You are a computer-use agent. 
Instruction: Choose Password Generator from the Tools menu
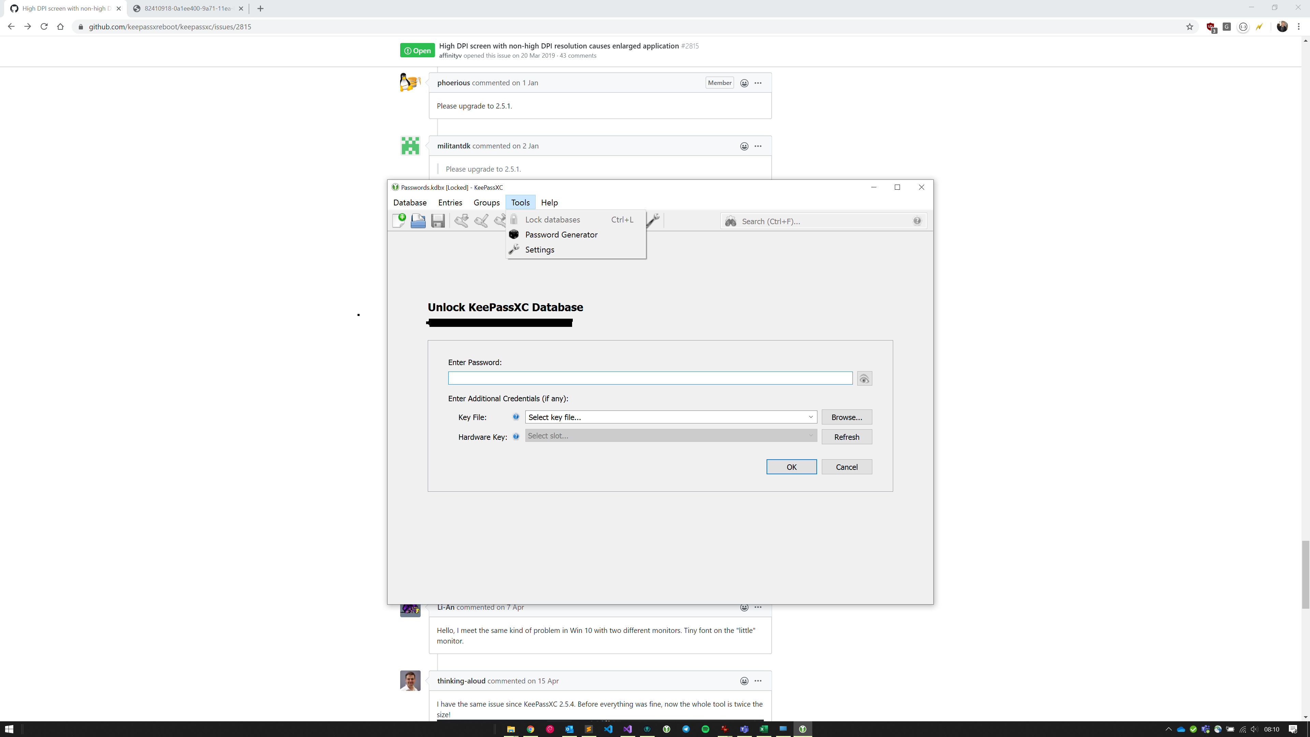coord(561,234)
